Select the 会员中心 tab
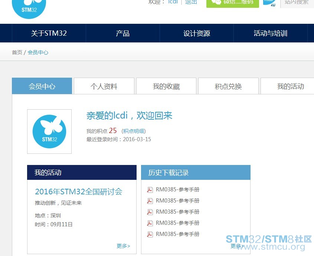This screenshot has height=256, width=314. (x=42, y=86)
